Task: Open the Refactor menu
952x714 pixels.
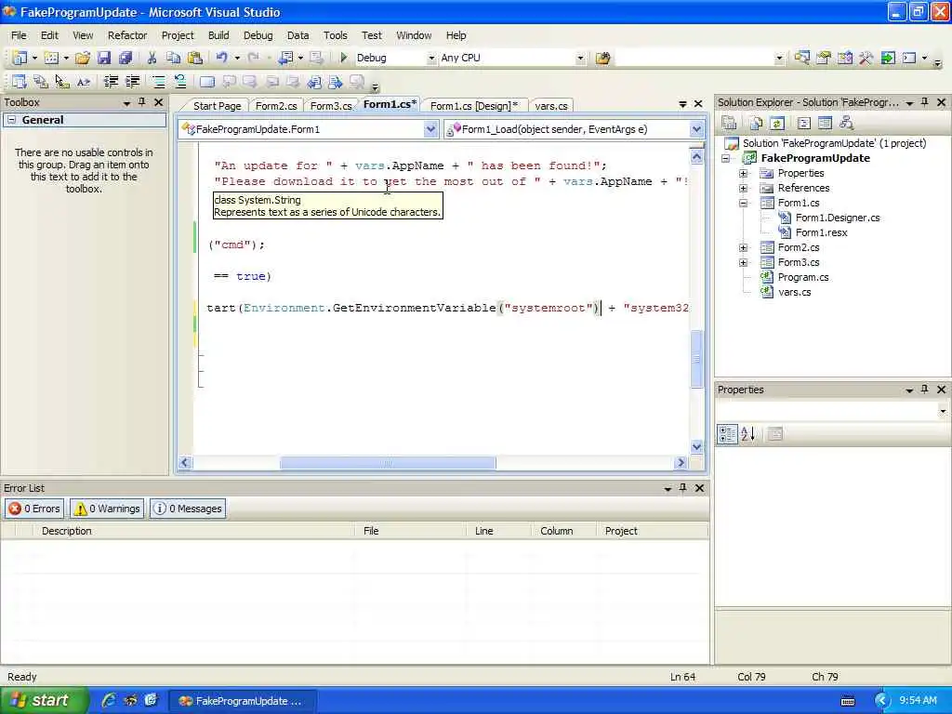Action: click(x=127, y=35)
